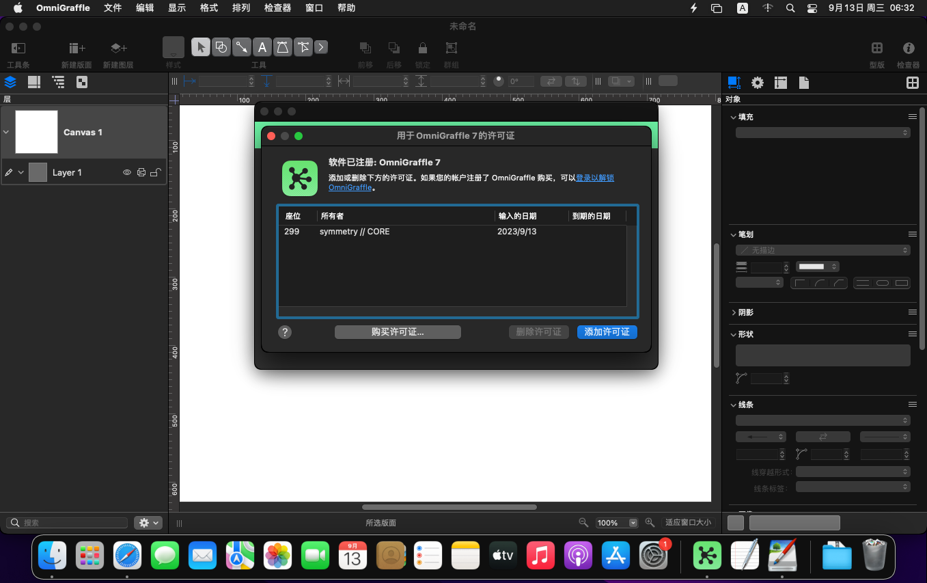
Task: Open the 无描边 stroke dropdown
Action: (x=822, y=250)
